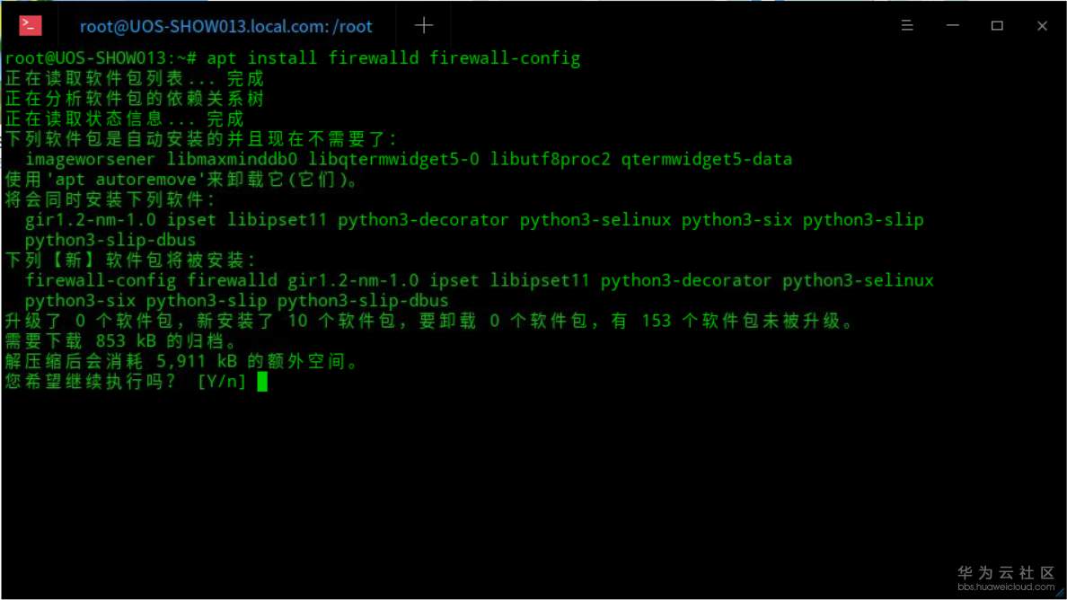Click the [Y/n] confirmation prompt text
1067x600 pixels.
point(221,382)
